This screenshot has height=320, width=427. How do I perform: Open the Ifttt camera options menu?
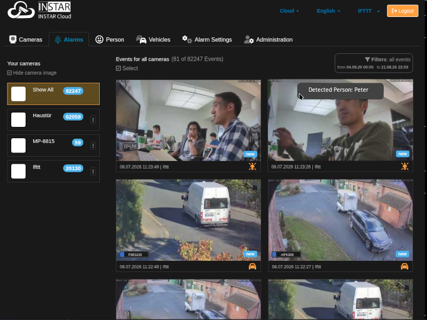[x=93, y=171]
